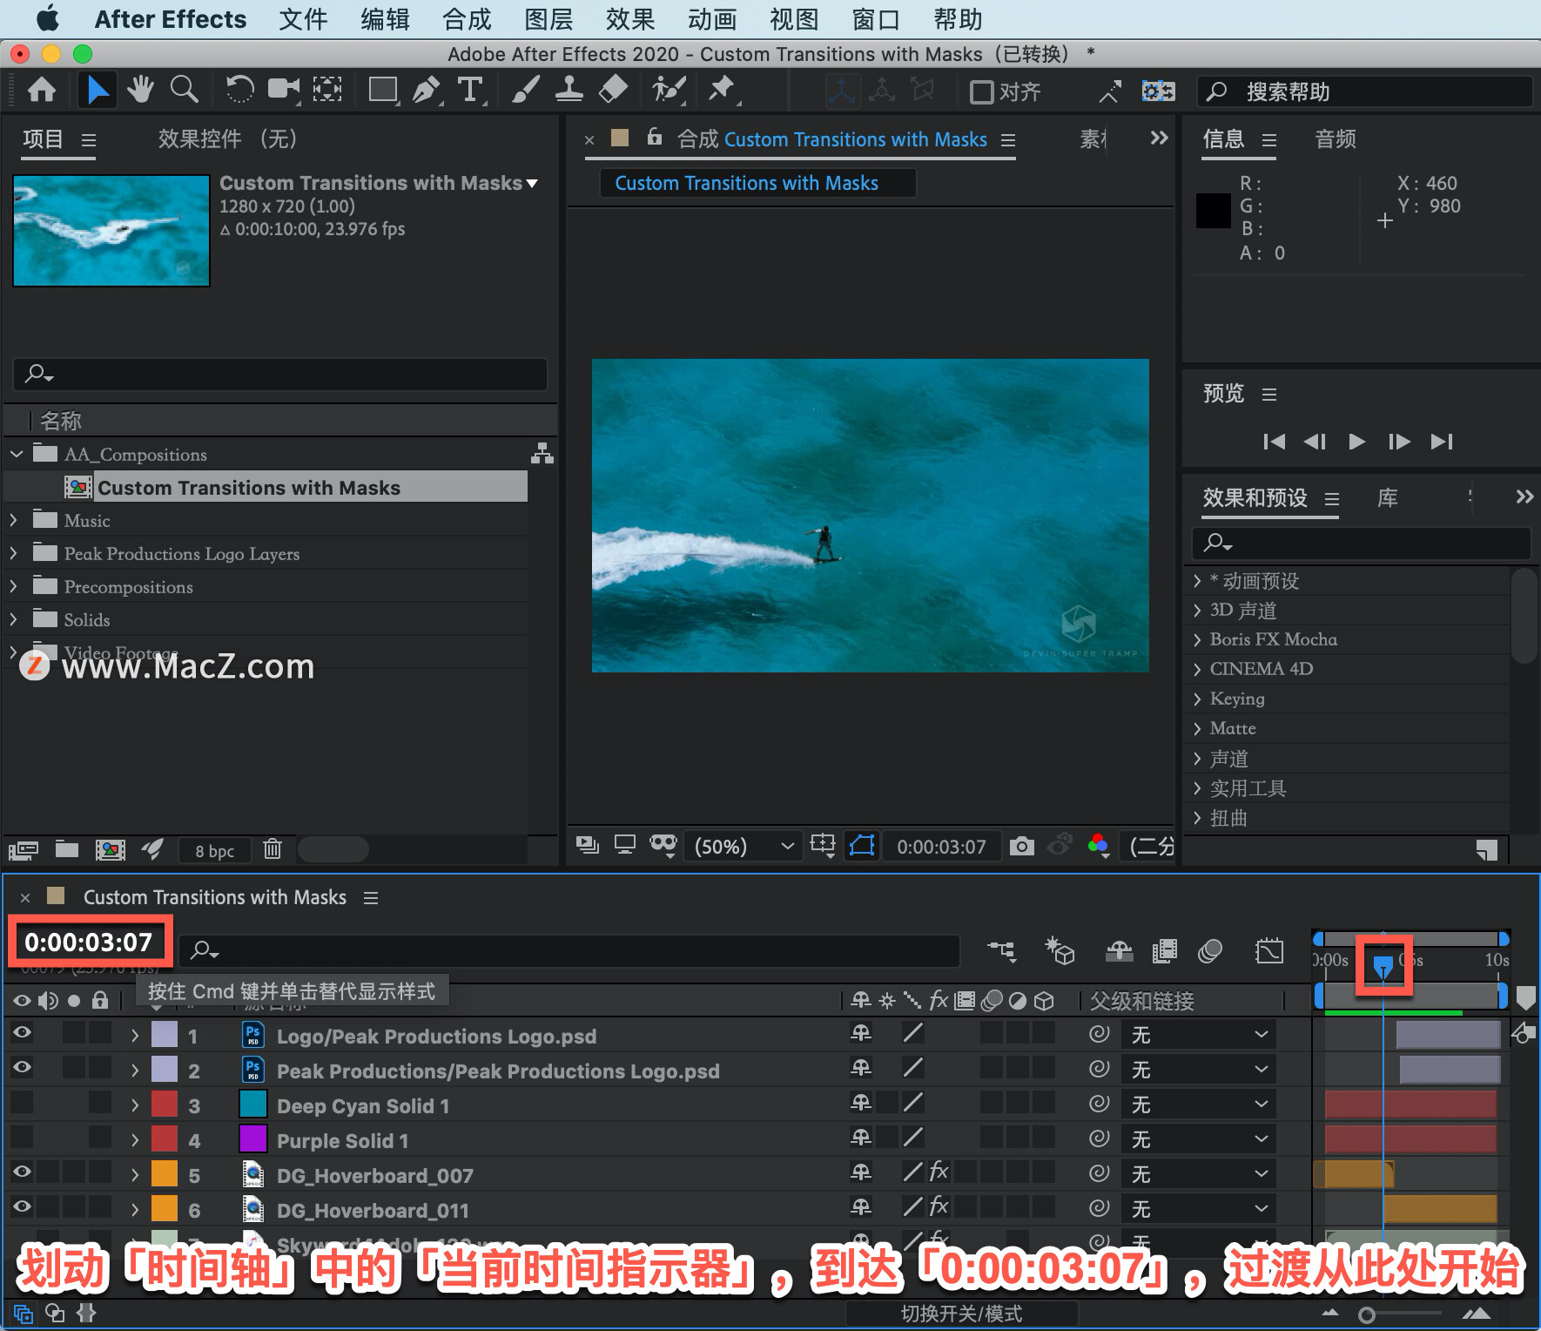
Task: Expand the Peak Productions Logo Layers folder
Action: pos(13,553)
